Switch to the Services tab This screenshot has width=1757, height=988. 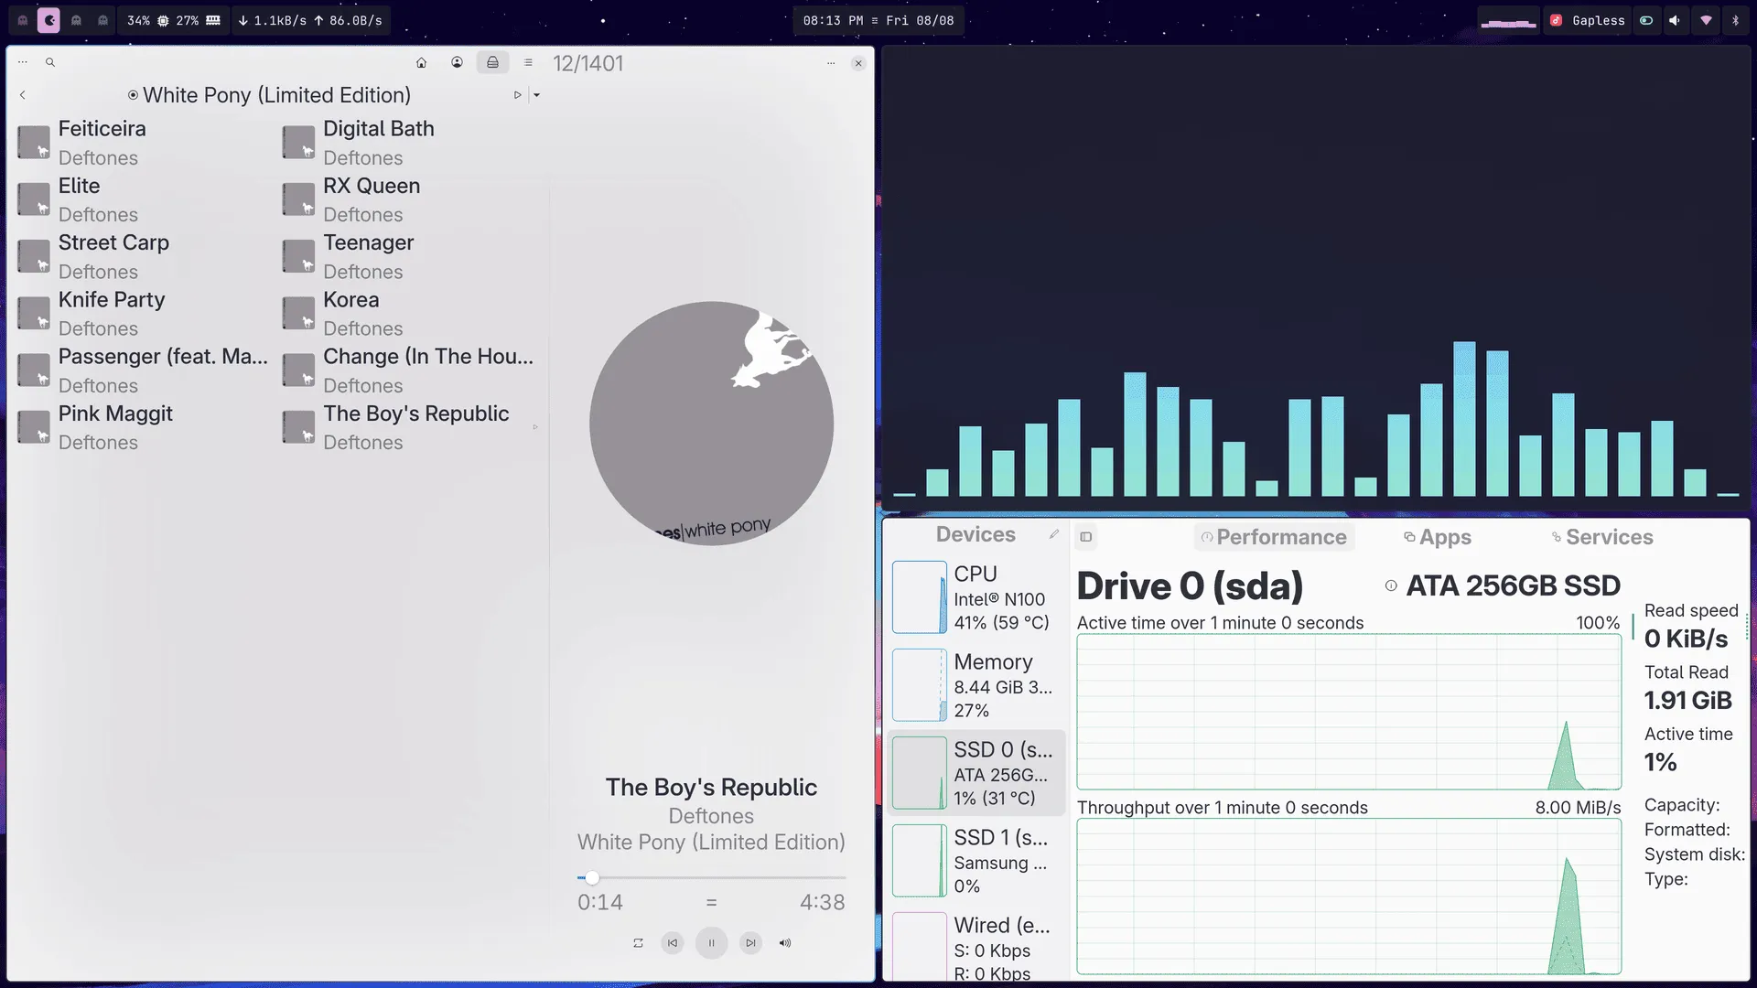[x=1601, y=537]
